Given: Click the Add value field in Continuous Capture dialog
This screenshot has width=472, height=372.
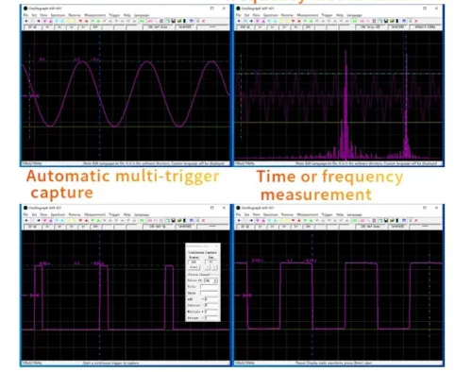Looking at the screenshot, I should 211,299.
